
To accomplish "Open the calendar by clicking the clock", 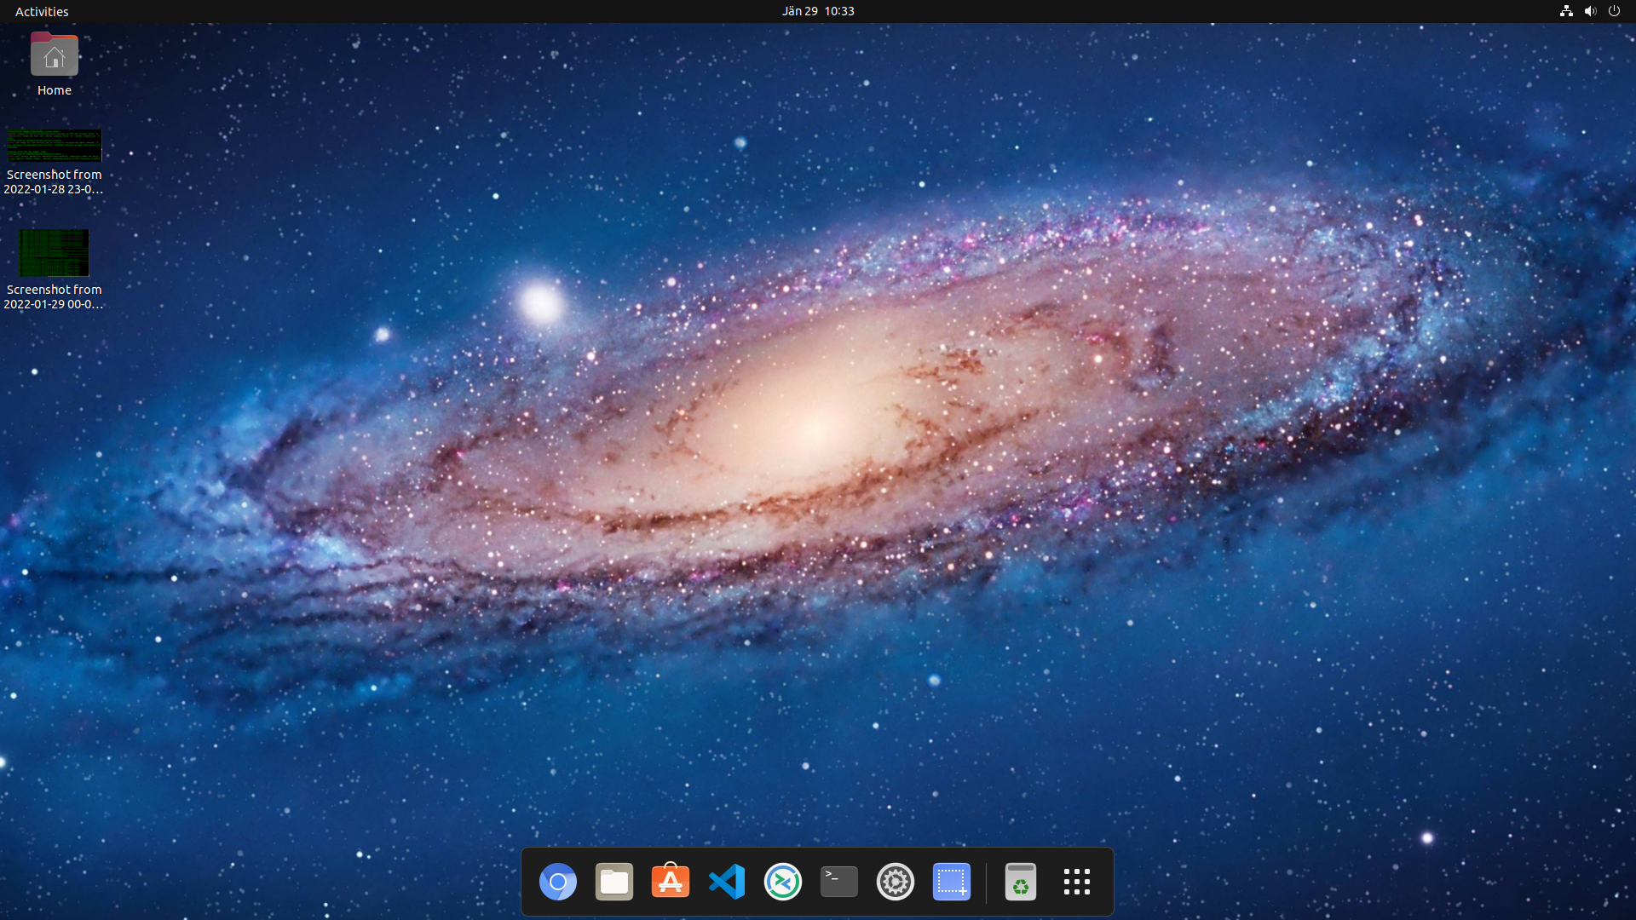I will click(817, 11).
